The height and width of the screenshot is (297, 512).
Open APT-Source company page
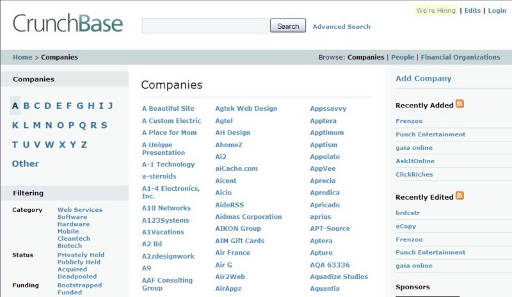[330, 229]
